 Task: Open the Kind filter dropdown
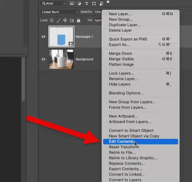coord(53,4)
